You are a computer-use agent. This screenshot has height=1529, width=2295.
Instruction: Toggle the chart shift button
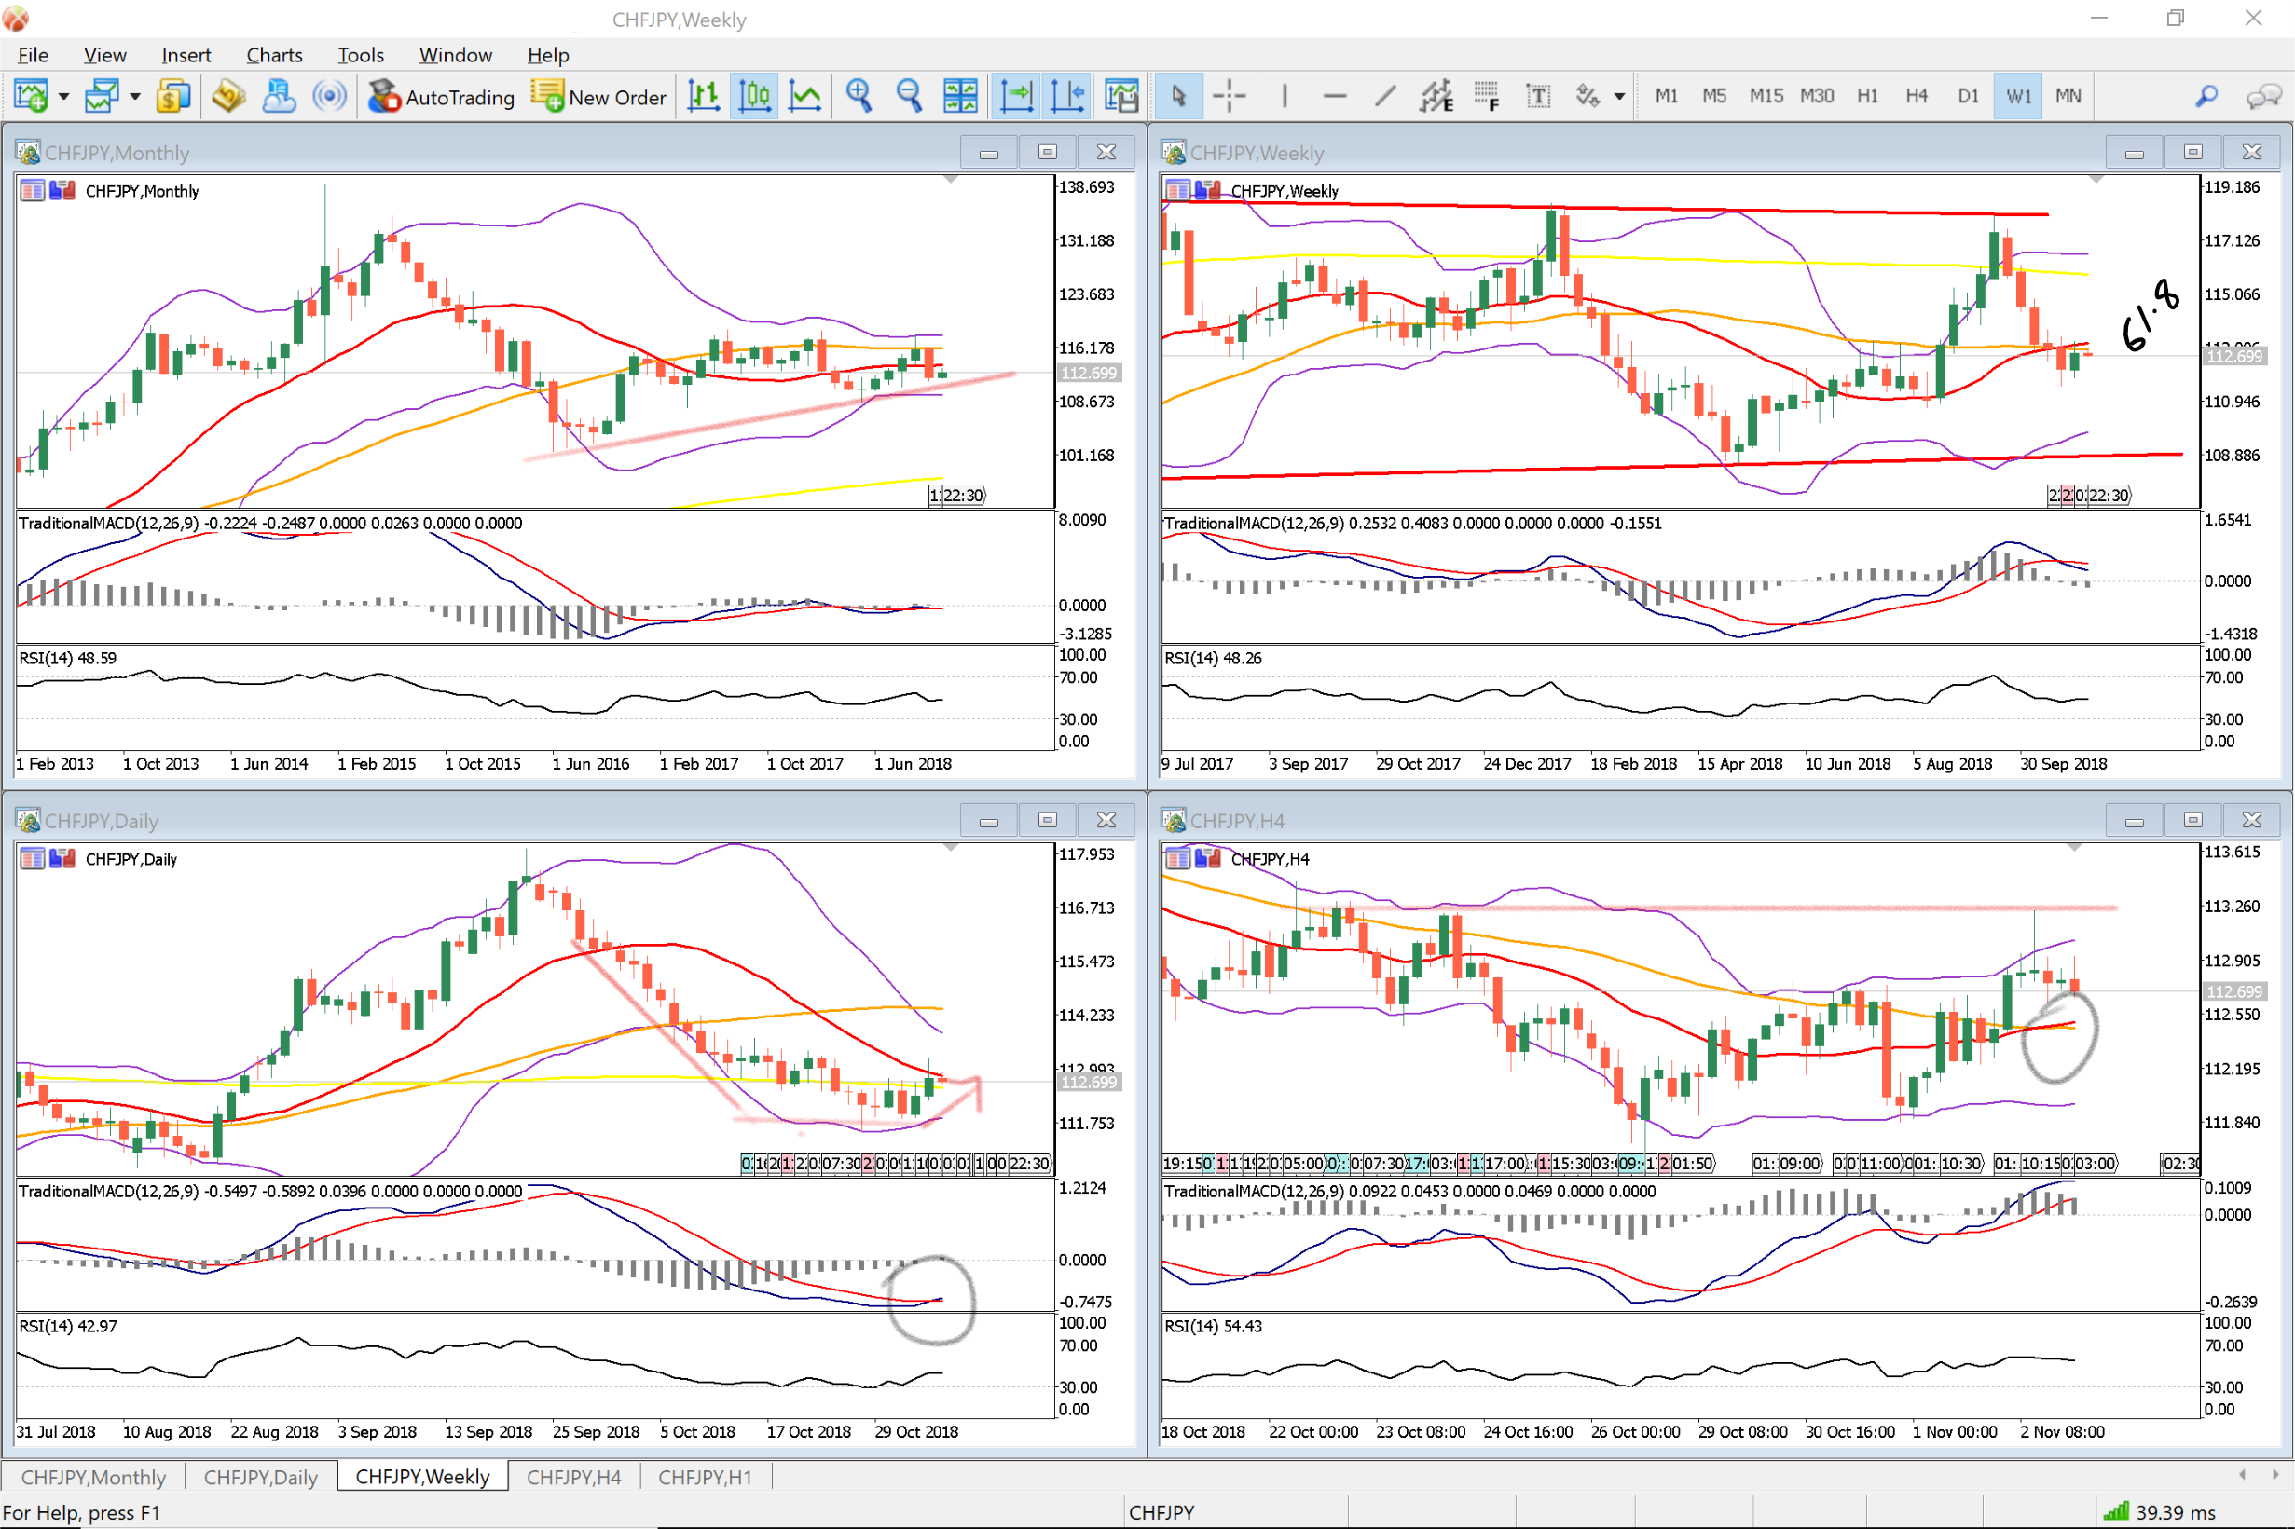[1067, 96]
